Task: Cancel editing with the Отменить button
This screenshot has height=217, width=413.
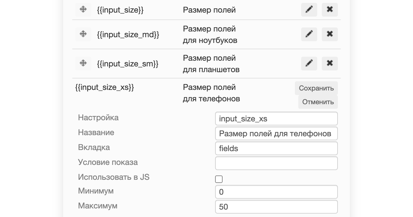Action: 318,102
